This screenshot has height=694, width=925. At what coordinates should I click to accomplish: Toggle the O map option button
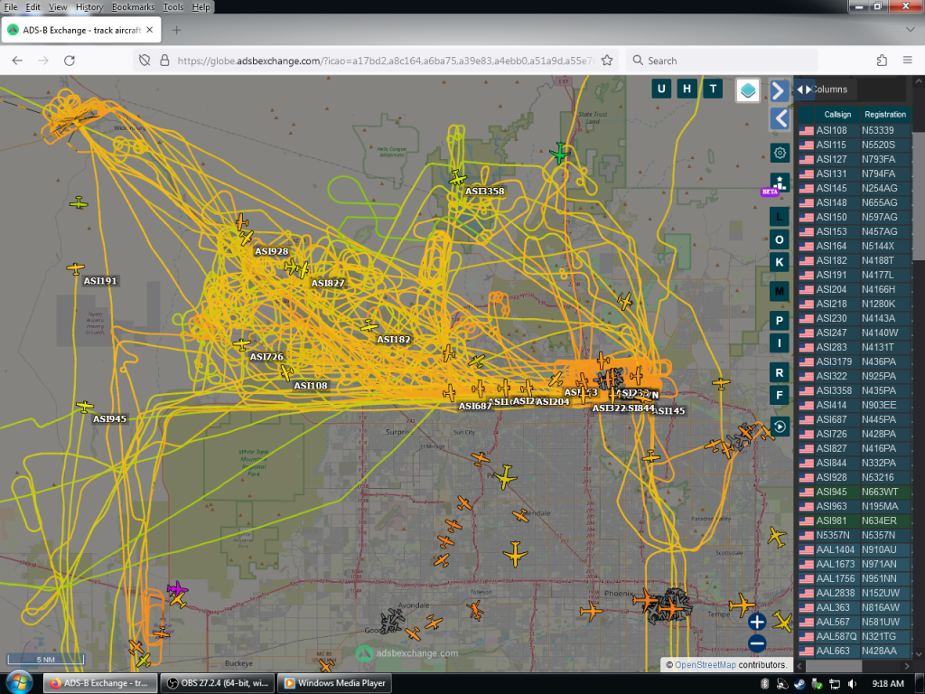[x=780, y=239]
